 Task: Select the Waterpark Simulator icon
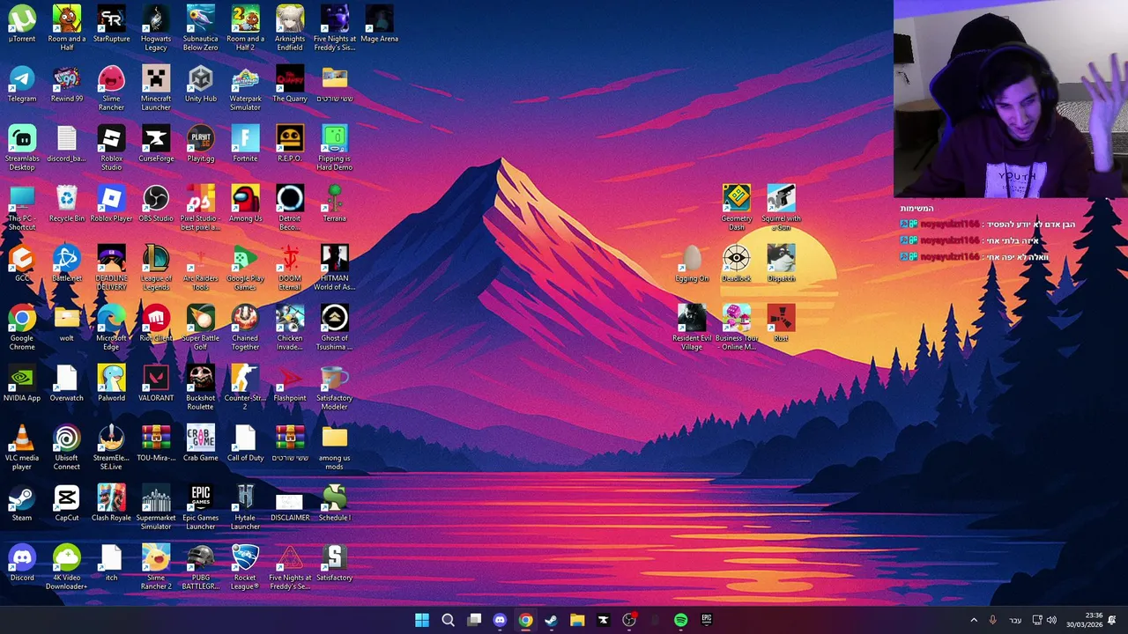245,88
